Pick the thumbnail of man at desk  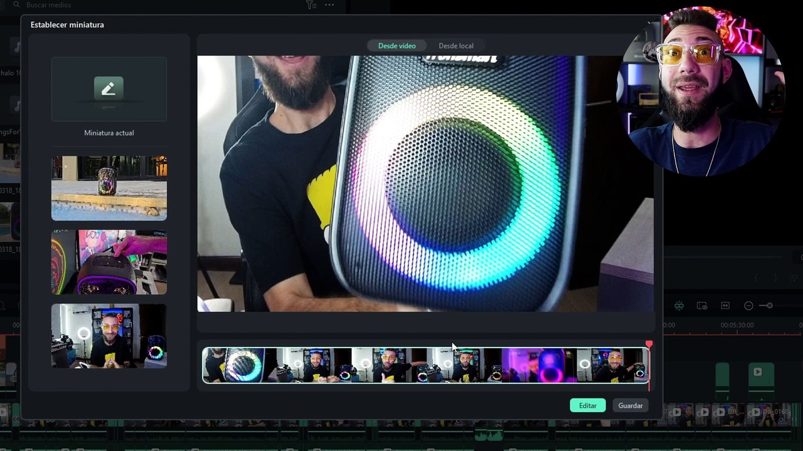(109, 336)
